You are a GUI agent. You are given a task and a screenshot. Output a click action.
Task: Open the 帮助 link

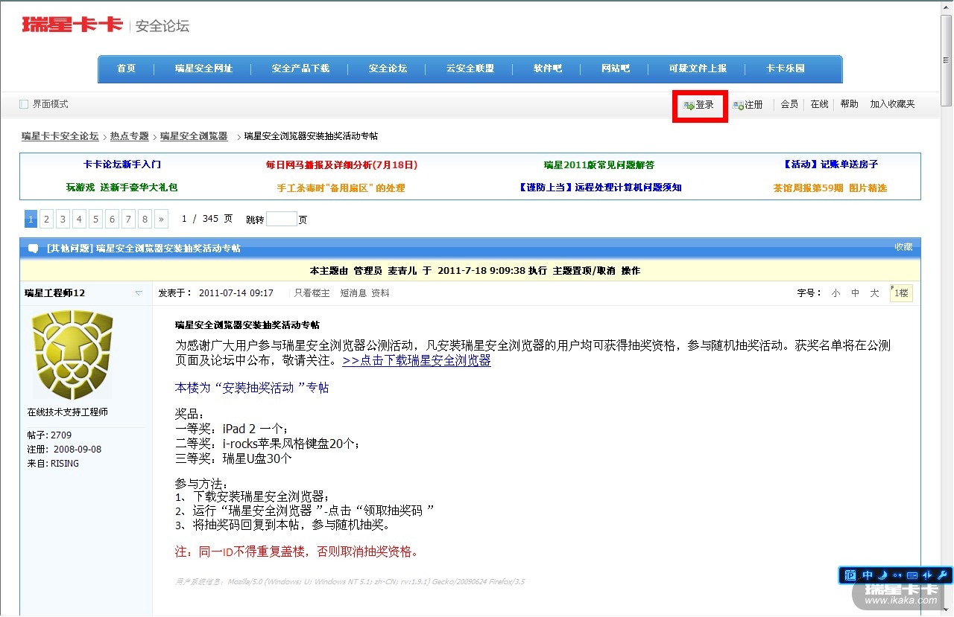[x=849, y=105]
